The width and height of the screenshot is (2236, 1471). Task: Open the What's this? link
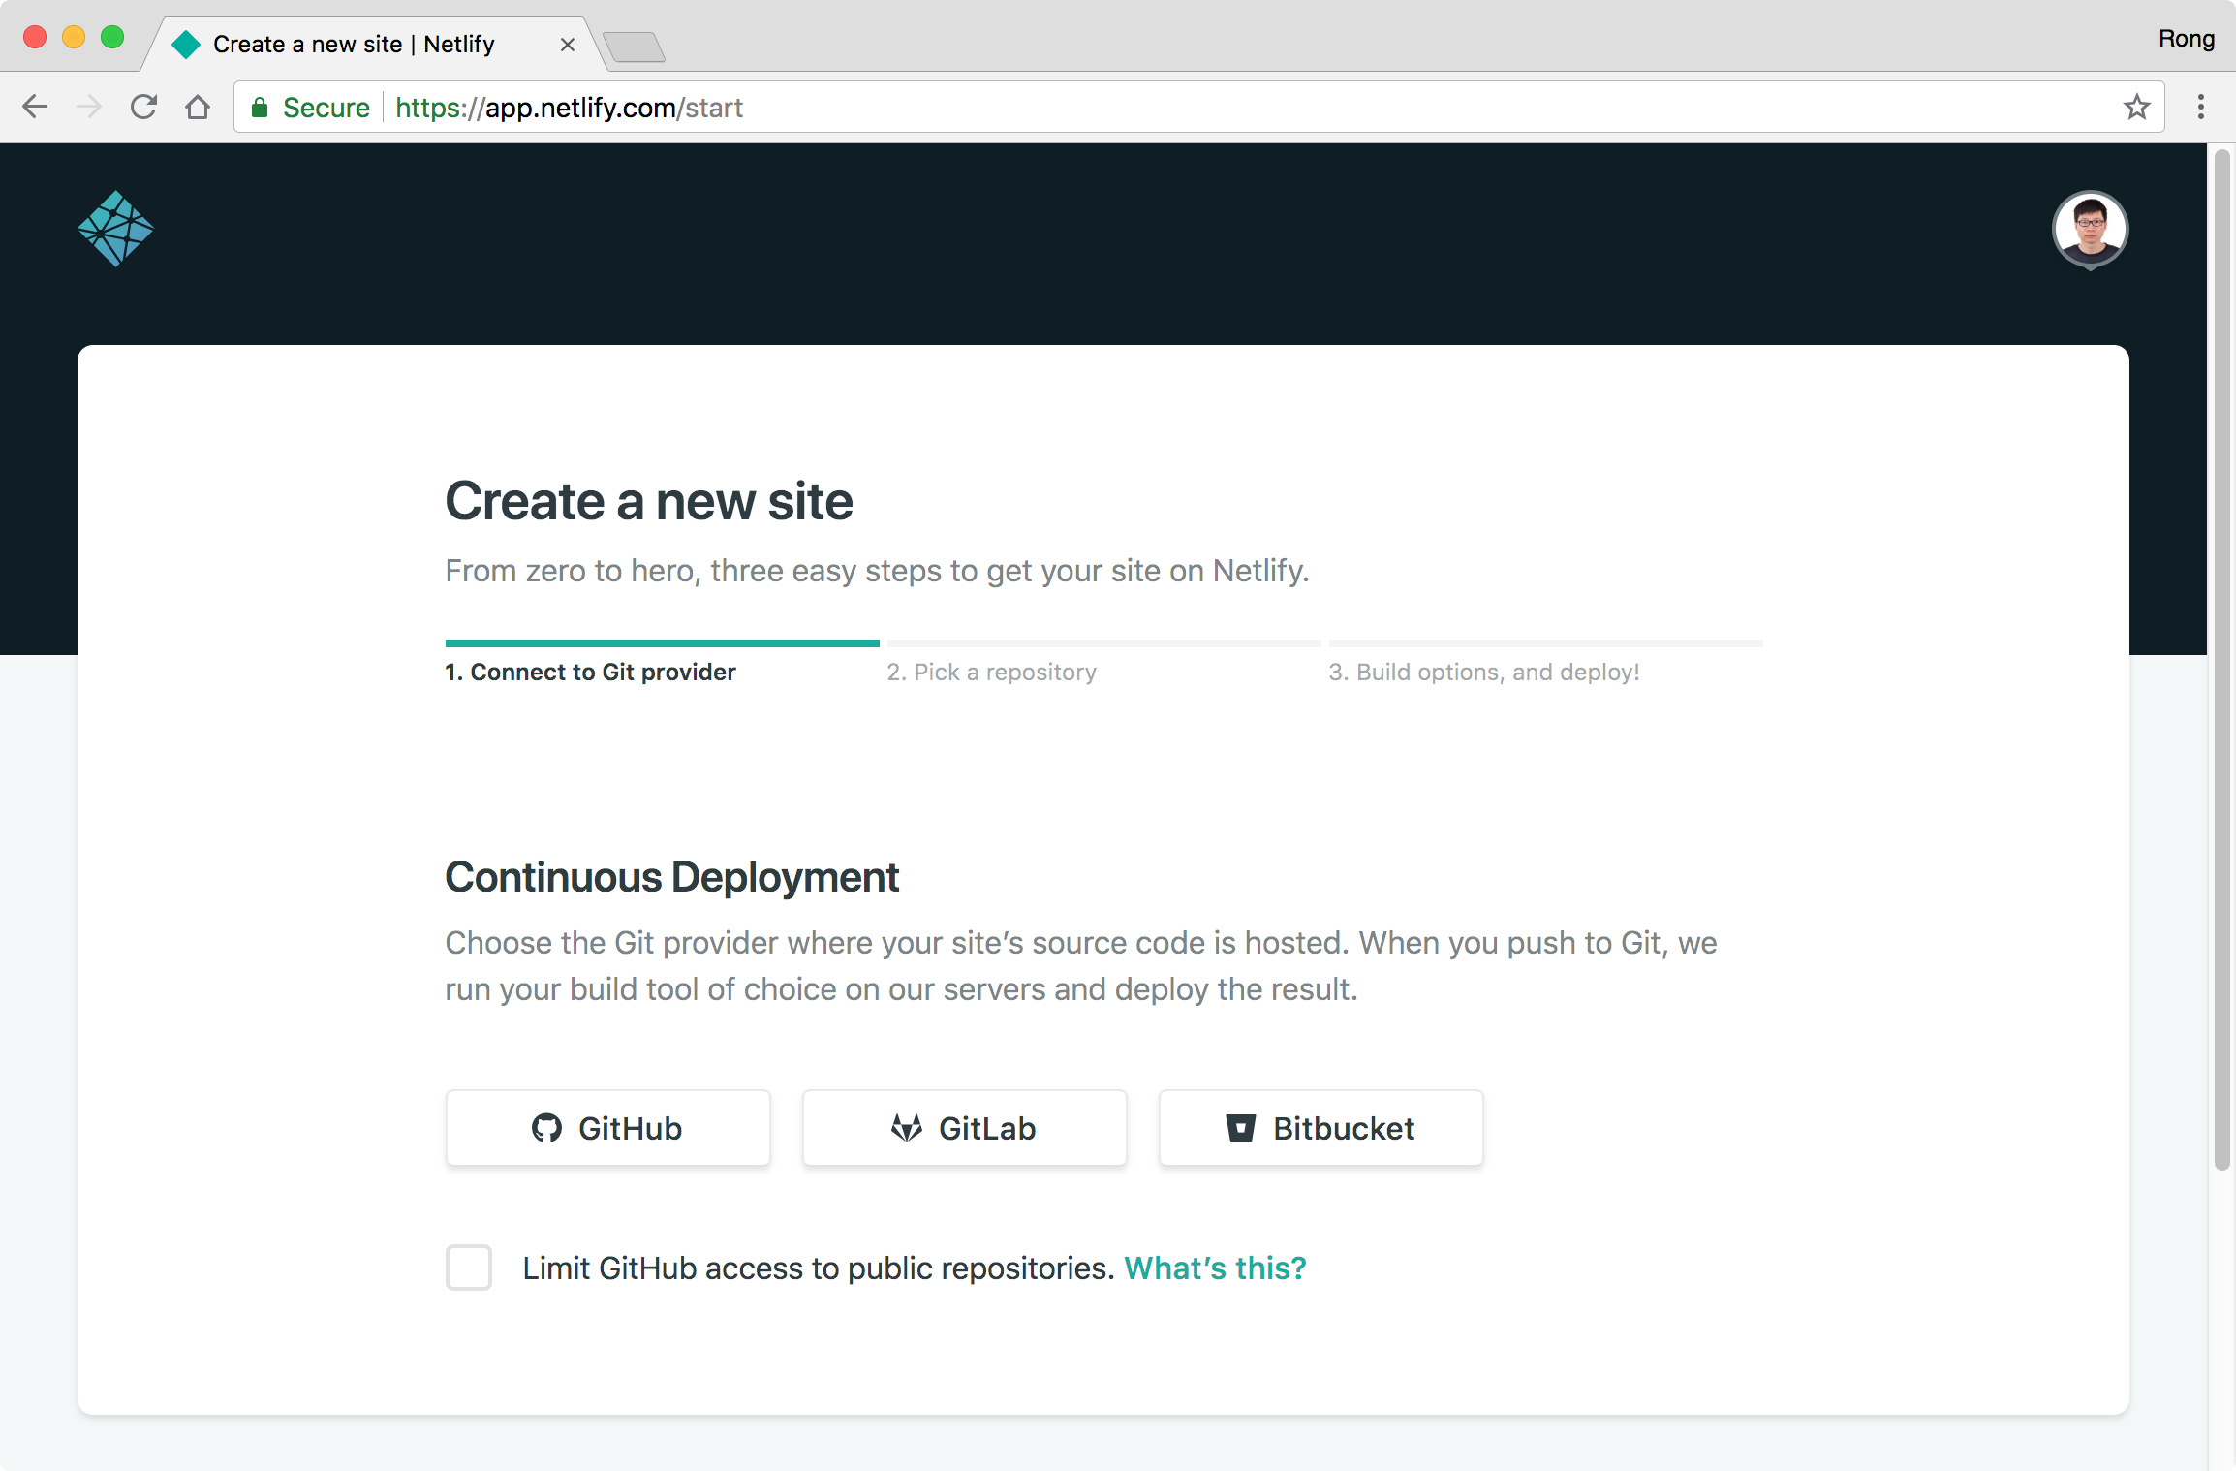tap(1215, 1268)
